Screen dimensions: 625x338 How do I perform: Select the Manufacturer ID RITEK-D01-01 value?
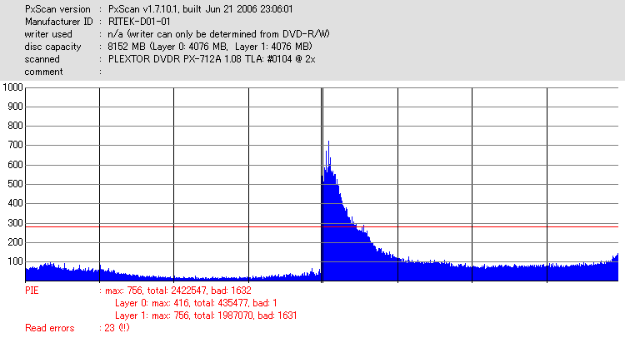tap(139, 22)
